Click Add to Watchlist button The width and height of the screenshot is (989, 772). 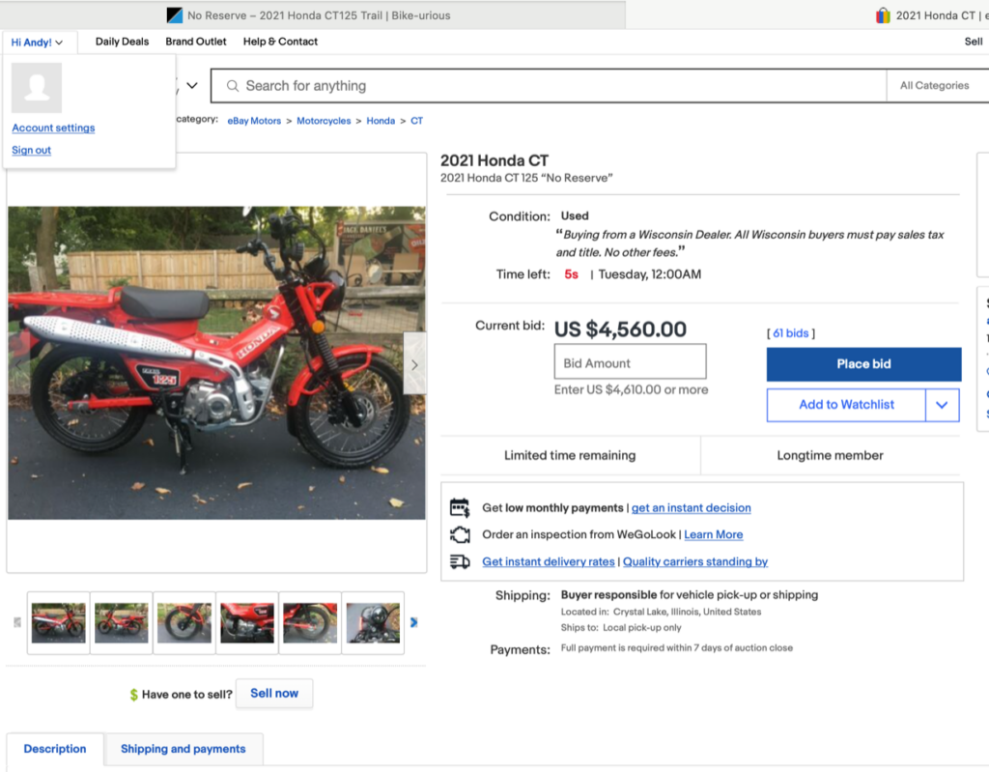[x=846, y=405]
